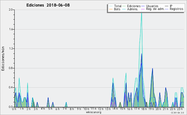Click the "3 h" hour label

coord(36,109)
